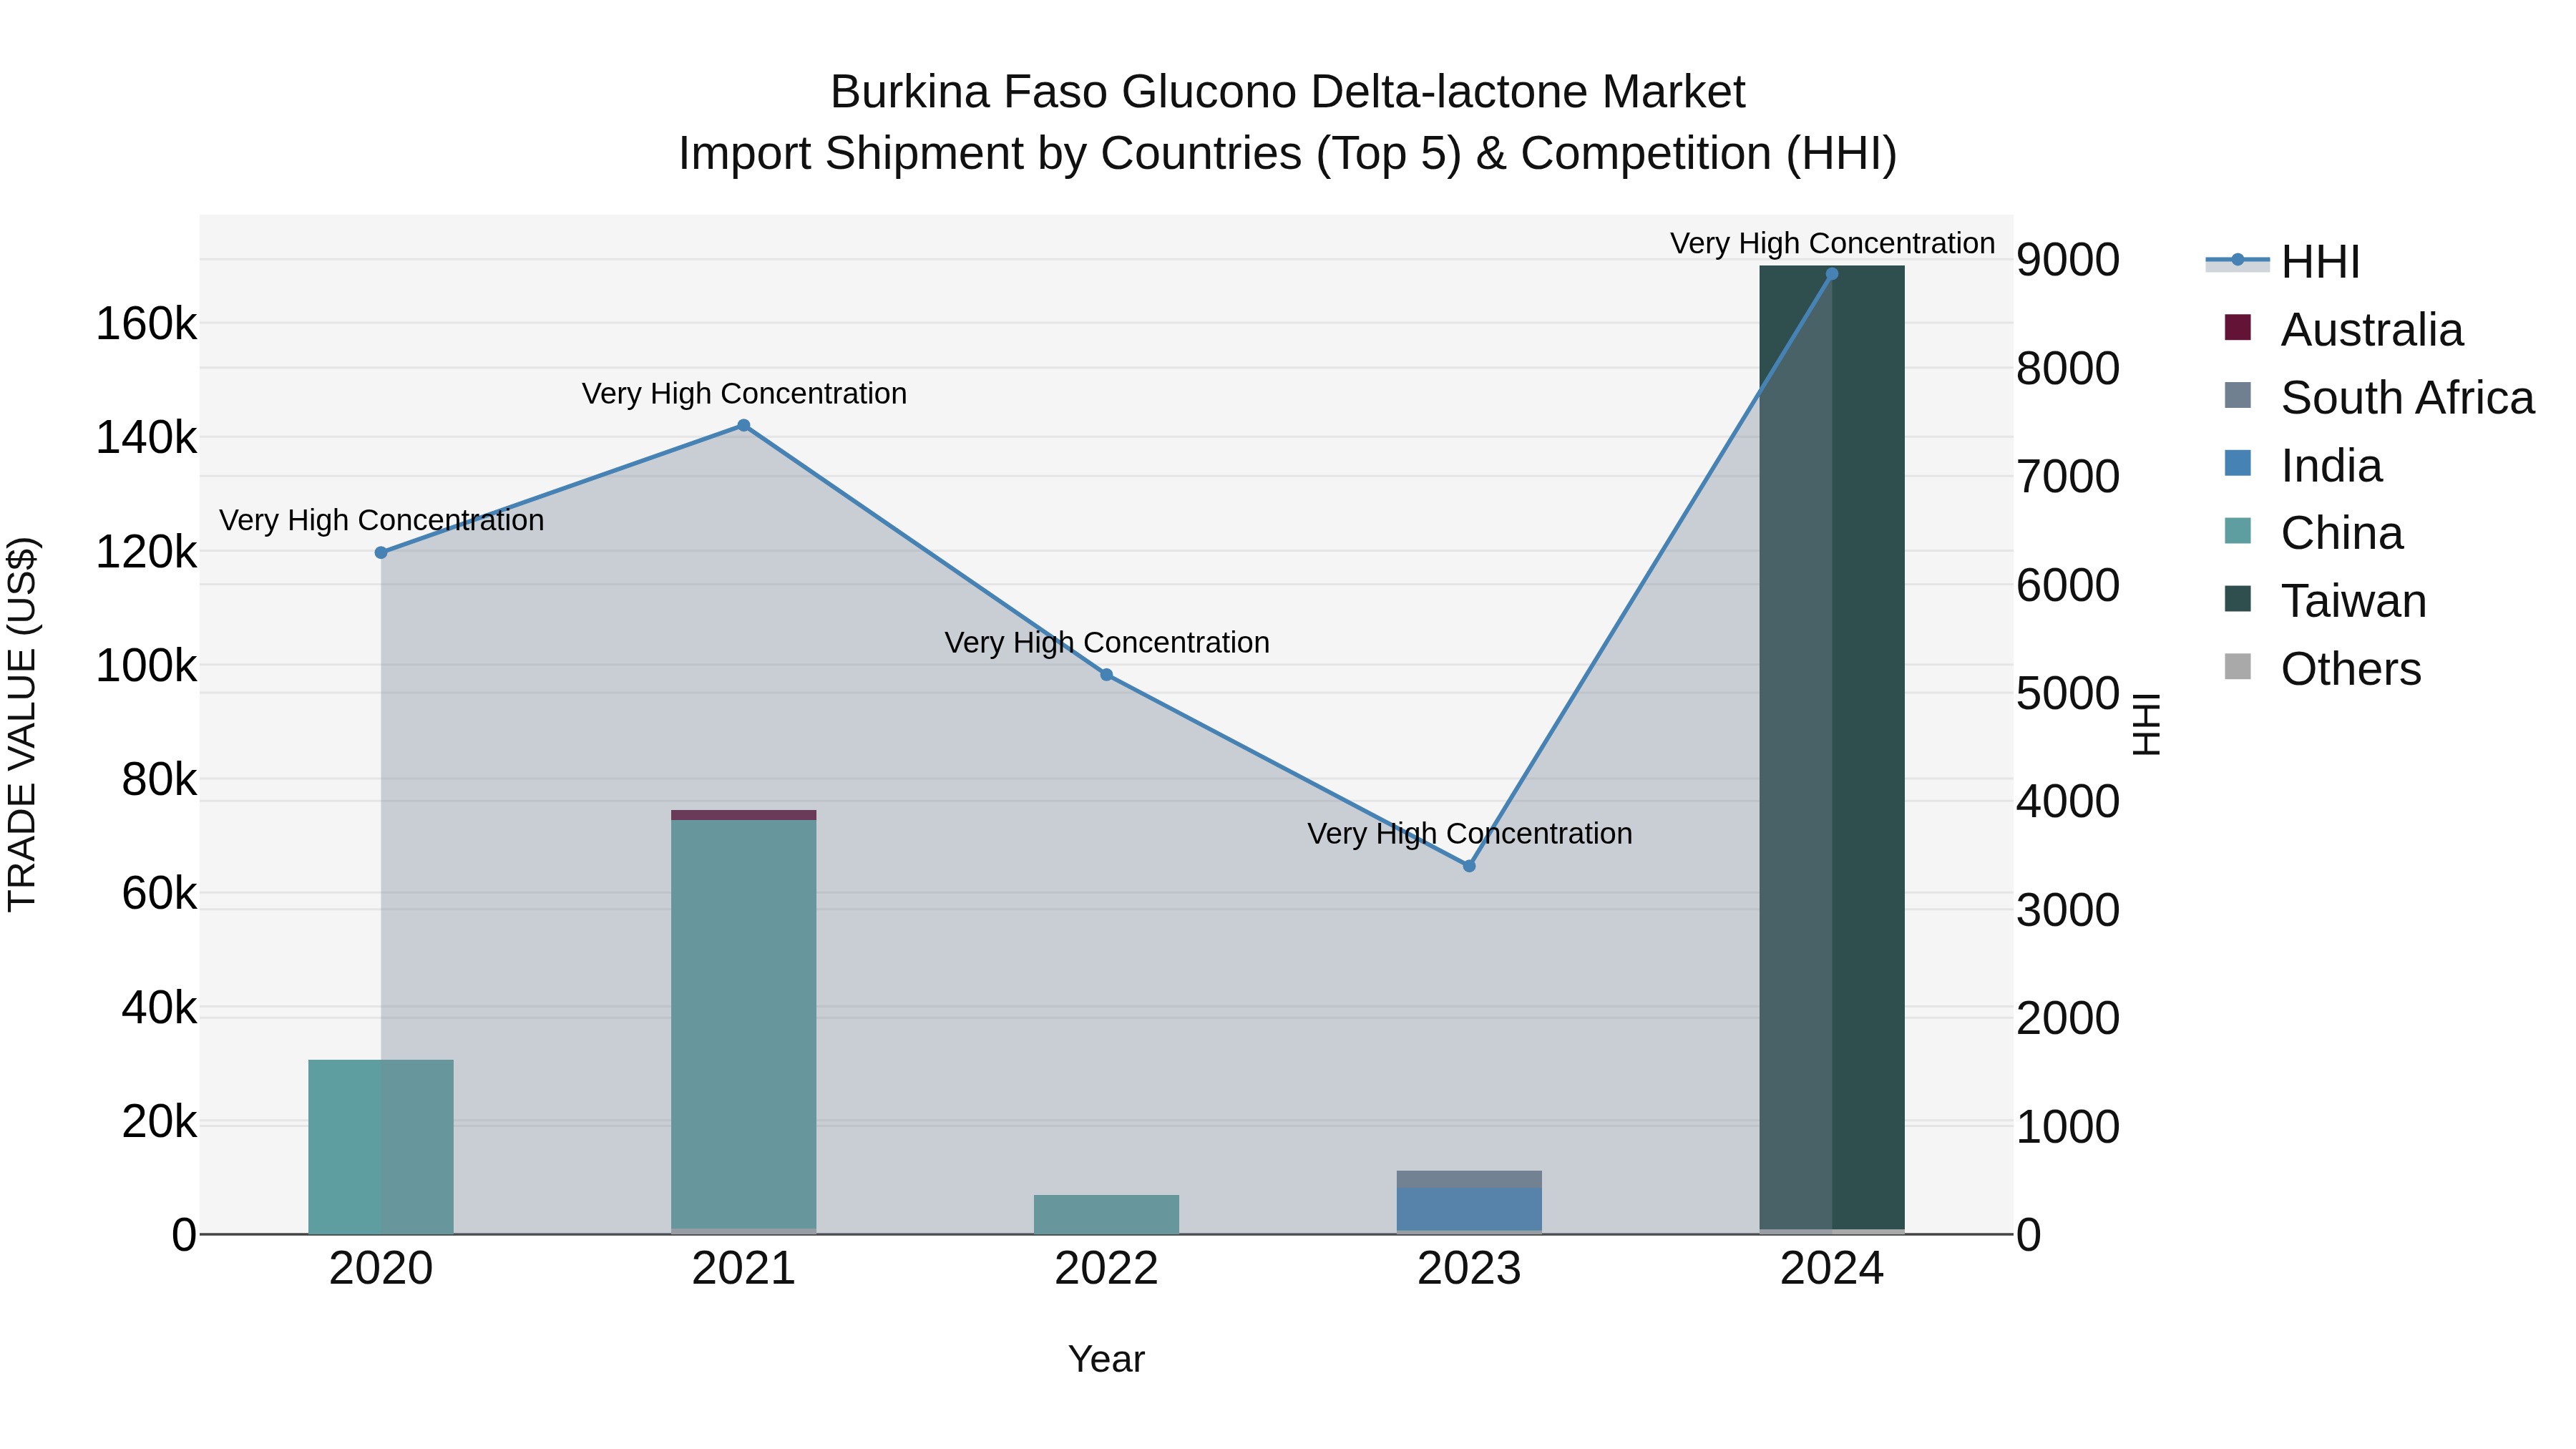Image resolution: width=2576 pixels, height=1449 pixels.
Task: Toggle India series in the legend
Action: tap(2303, 465)
